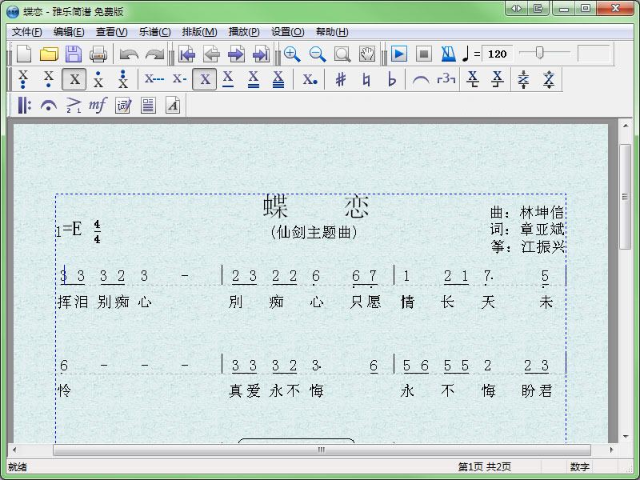
Task: Add a natural accidental
Action: (x=366, y=79)
